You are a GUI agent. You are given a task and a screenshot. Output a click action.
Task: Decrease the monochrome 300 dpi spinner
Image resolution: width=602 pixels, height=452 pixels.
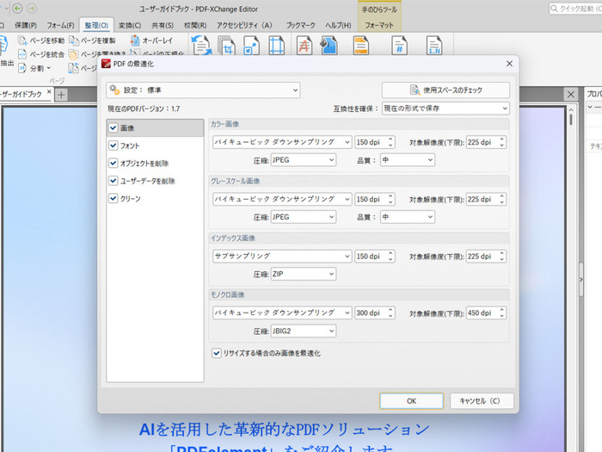click(x=390, y=316)
